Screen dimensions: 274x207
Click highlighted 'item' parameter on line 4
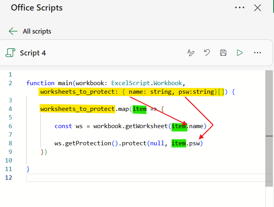pos(139,109)
